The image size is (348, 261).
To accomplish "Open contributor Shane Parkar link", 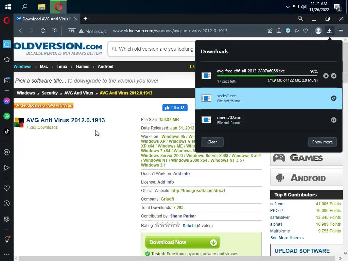I will (183, 216).
